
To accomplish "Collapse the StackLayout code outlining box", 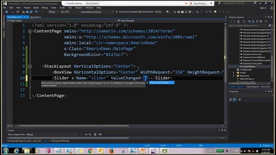I will pyautogui.click(x=30, y=66).
